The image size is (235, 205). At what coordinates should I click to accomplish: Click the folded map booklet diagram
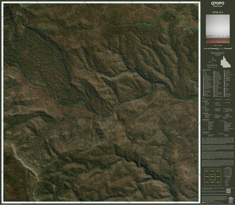(x=228, y=181)
